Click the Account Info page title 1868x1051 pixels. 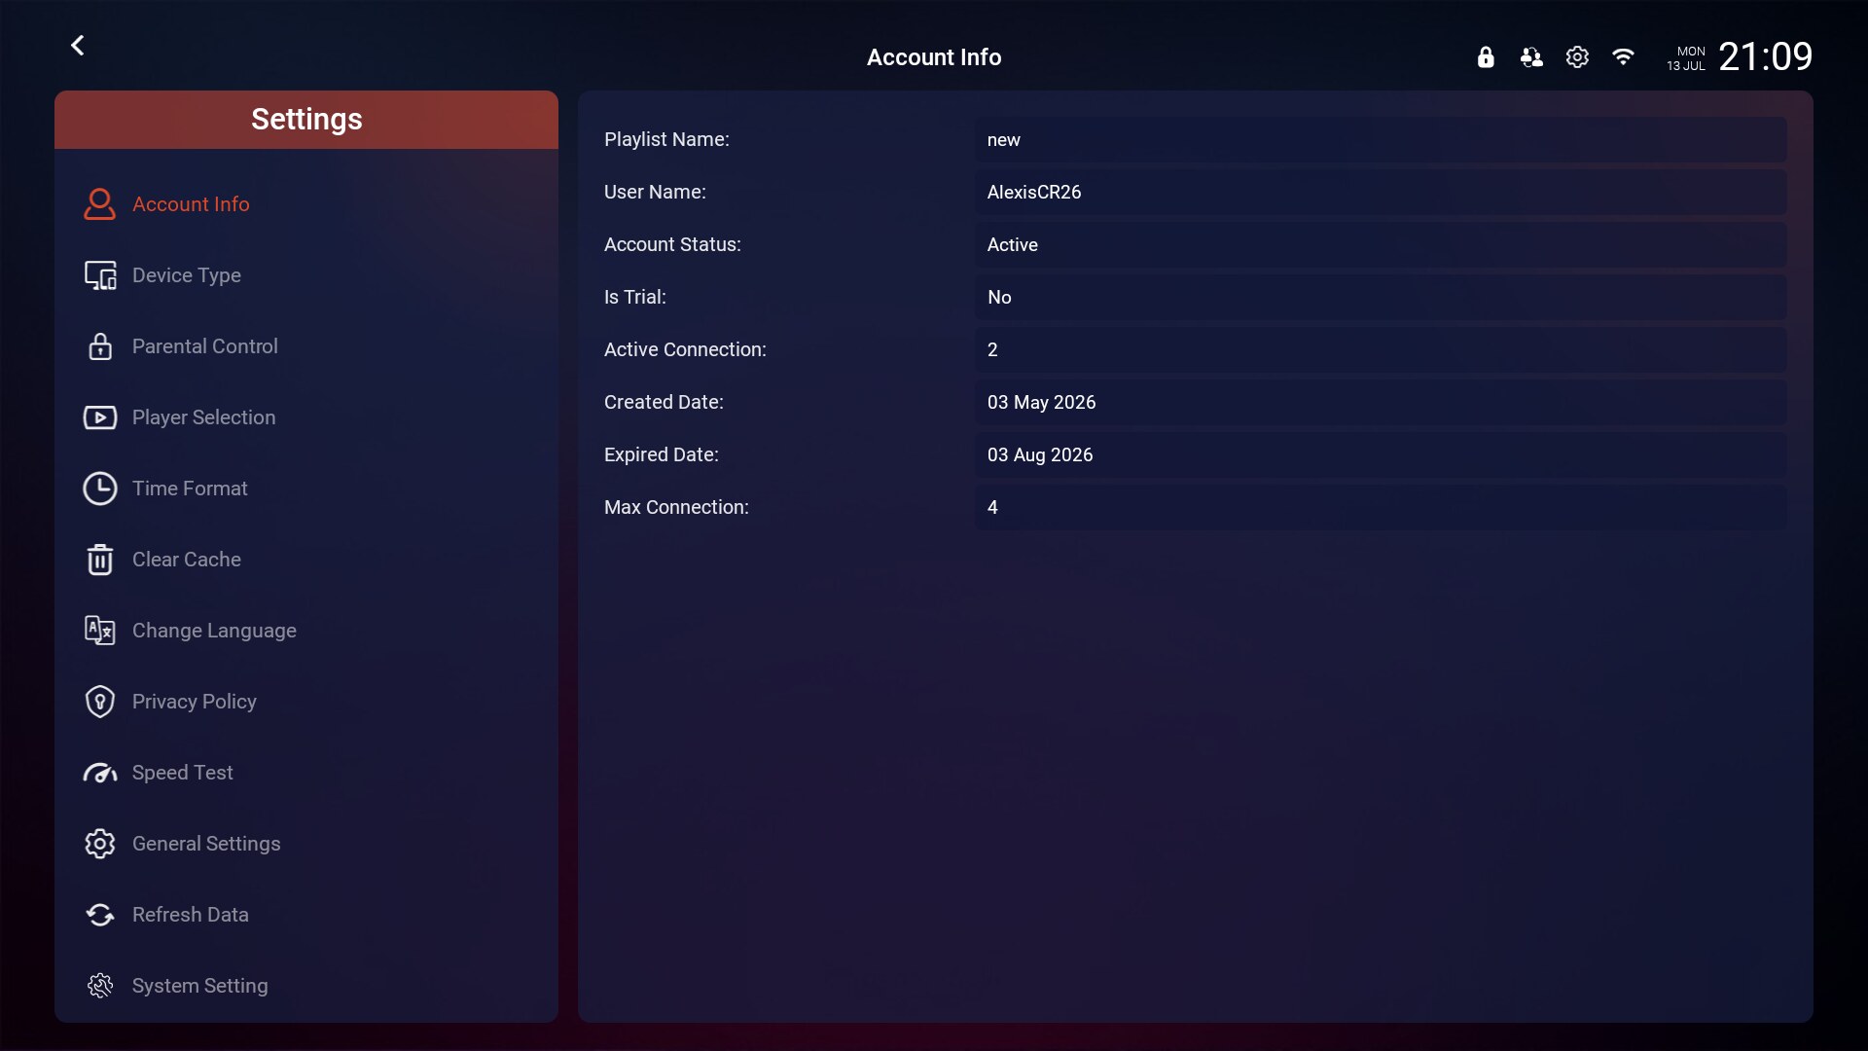coord(934,57)
